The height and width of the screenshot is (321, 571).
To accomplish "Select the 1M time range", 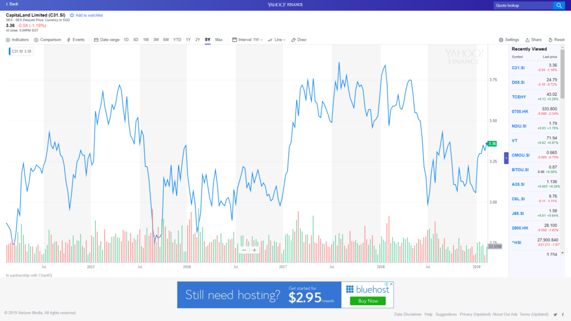I will tap(146, 40).
